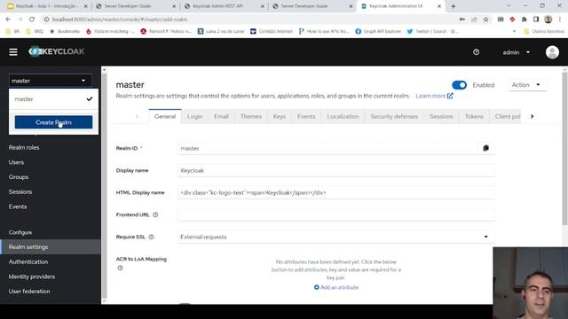
Task: Open the hamburger navigation menu
Action: click(13, 52)
